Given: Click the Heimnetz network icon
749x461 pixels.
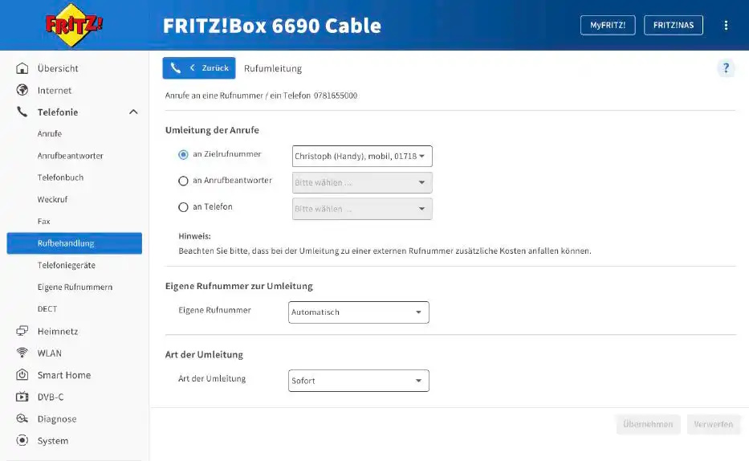Looking at the screenshot, I should click(22, 331).
